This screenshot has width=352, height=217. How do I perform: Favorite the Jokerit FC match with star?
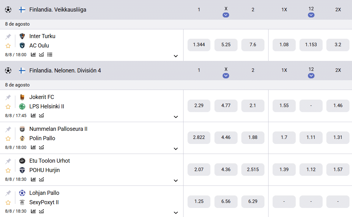tap(8, 107)
